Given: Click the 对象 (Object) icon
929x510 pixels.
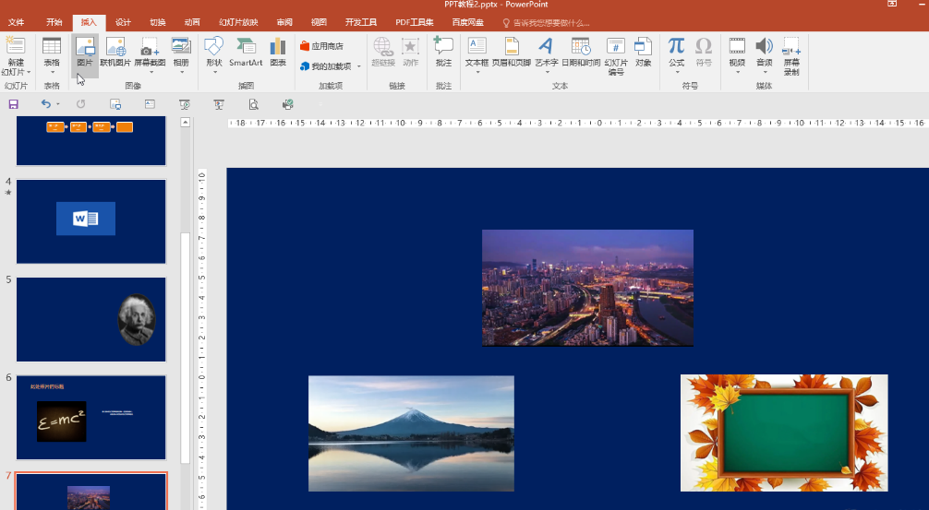Looking at the screenshot, I should coord(644,52).
